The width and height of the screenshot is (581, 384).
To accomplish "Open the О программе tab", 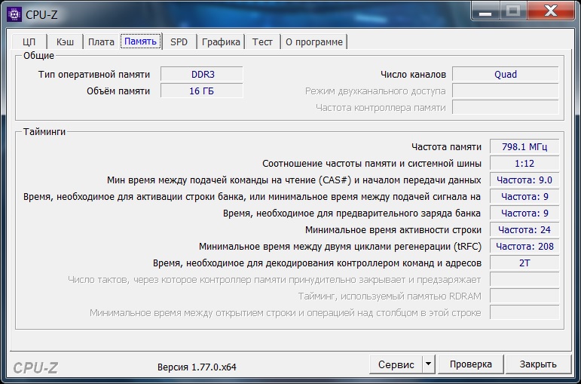I will (x=313, y=41).
